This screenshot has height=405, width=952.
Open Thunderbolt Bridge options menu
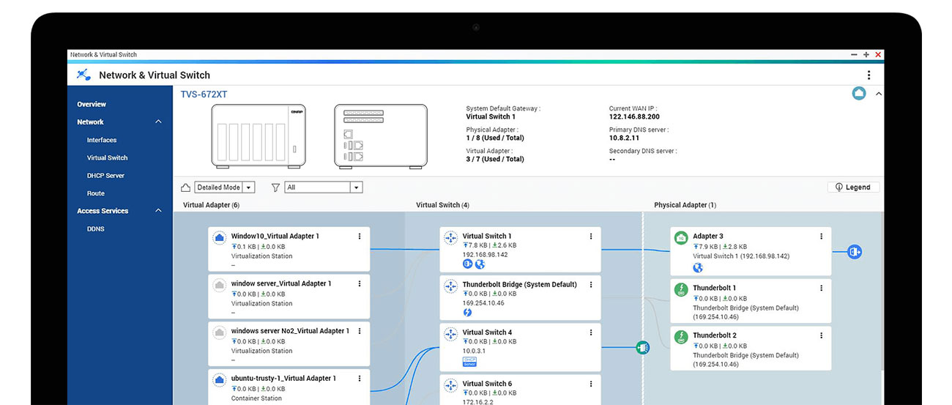591,284
